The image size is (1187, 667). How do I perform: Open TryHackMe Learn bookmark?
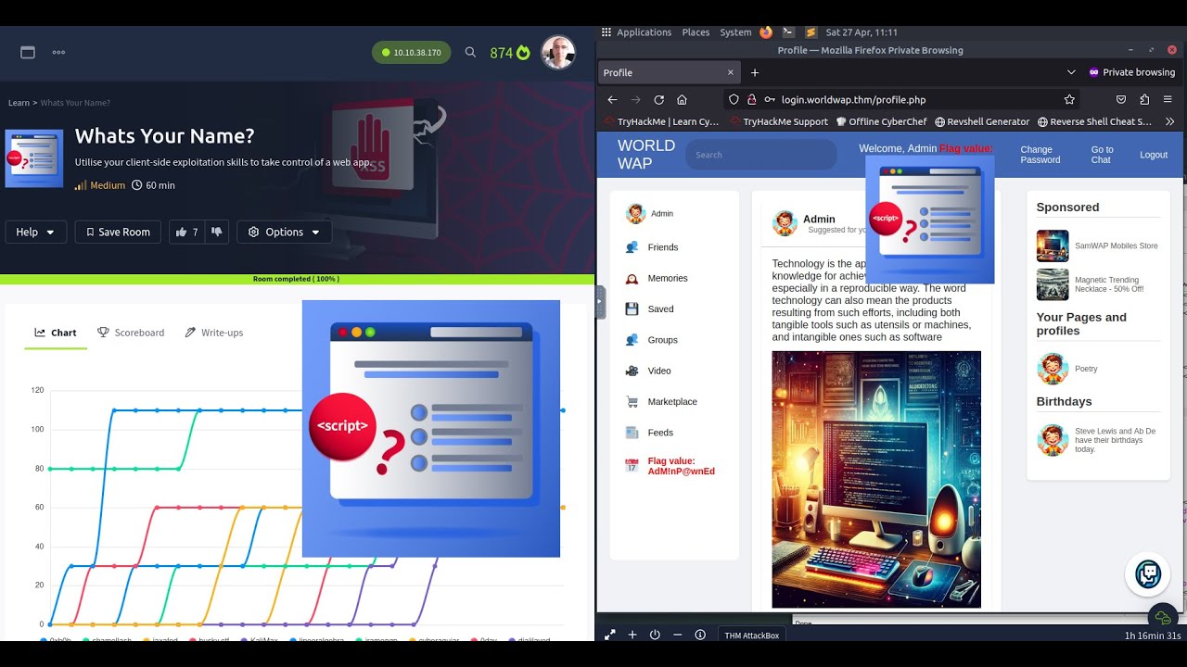661,121
